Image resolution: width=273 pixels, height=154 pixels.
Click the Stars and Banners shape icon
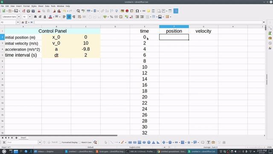(189, 142)
